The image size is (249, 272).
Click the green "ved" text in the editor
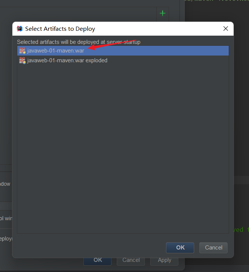pos(238,230)
